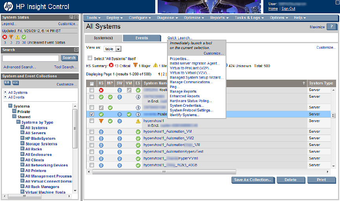Check the hypervhost1_Automation_VM row checkbox
The width and height of the screenshot is (340, 201).
(92, 132)
